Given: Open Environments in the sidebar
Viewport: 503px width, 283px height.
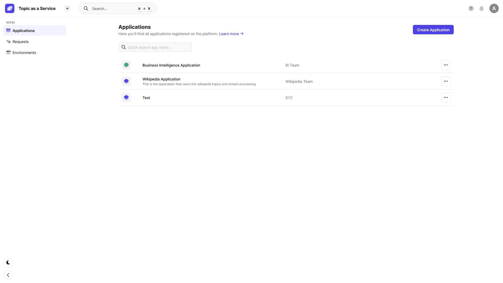Looking at the screenshot, I should click(x=24, y=53).
